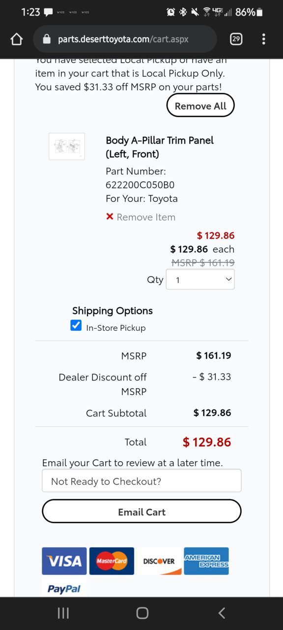Open the part diagram thumbnail image

(67, 147)
